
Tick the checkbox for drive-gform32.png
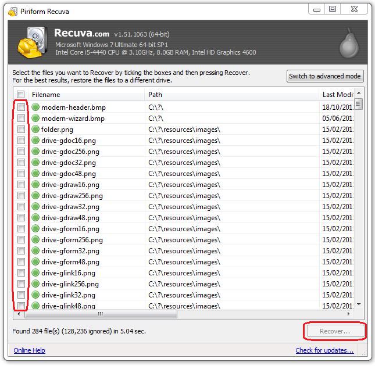pos(21,250)
